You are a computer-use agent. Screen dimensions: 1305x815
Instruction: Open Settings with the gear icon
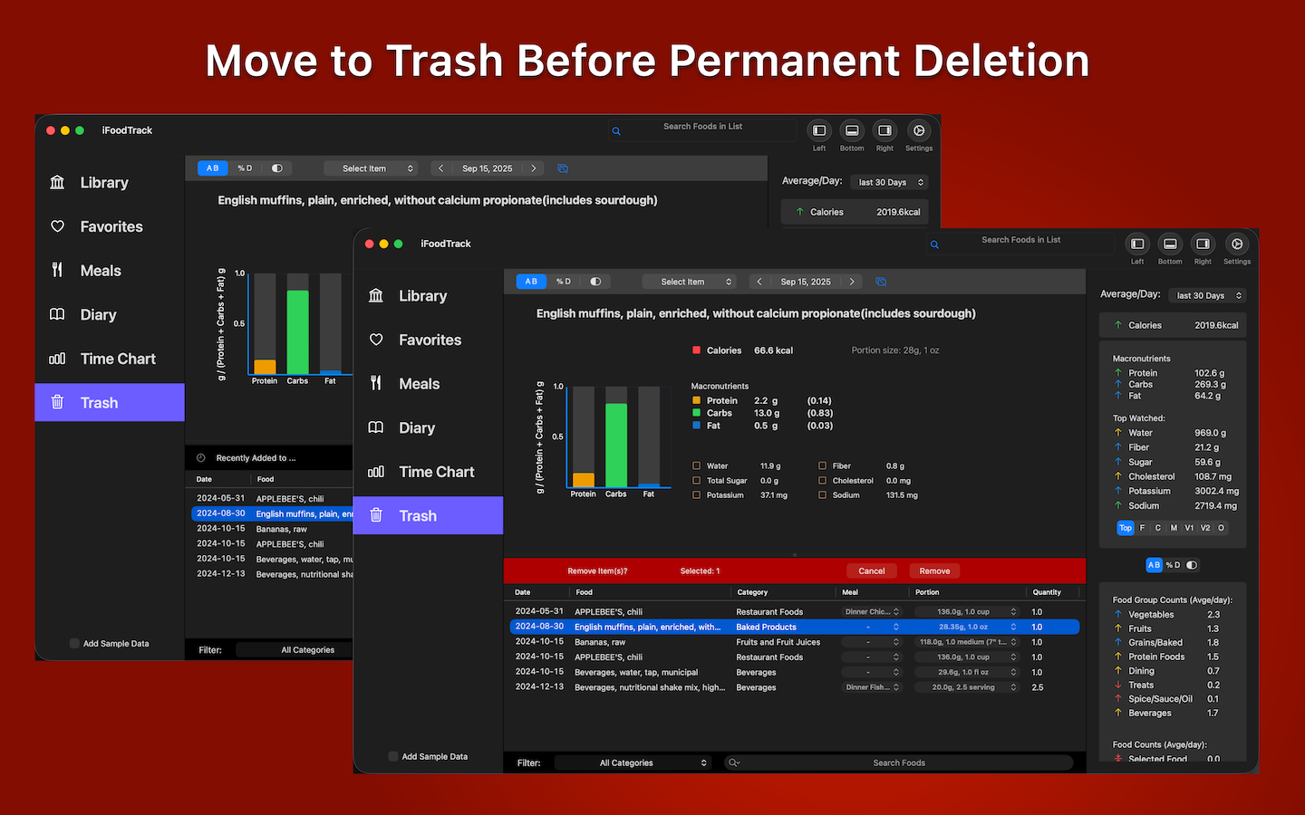pos(1236,244)
